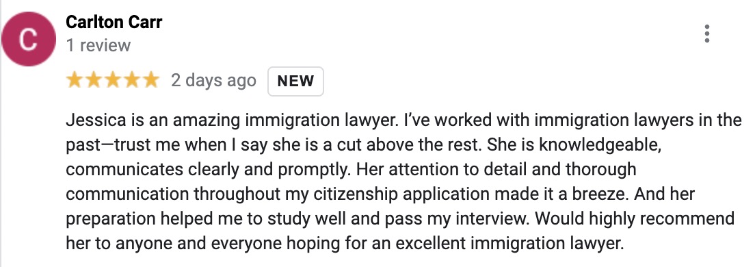Screen dimensions: 755x267
Task: Click the second gold rating star
Action: (94, 81)
